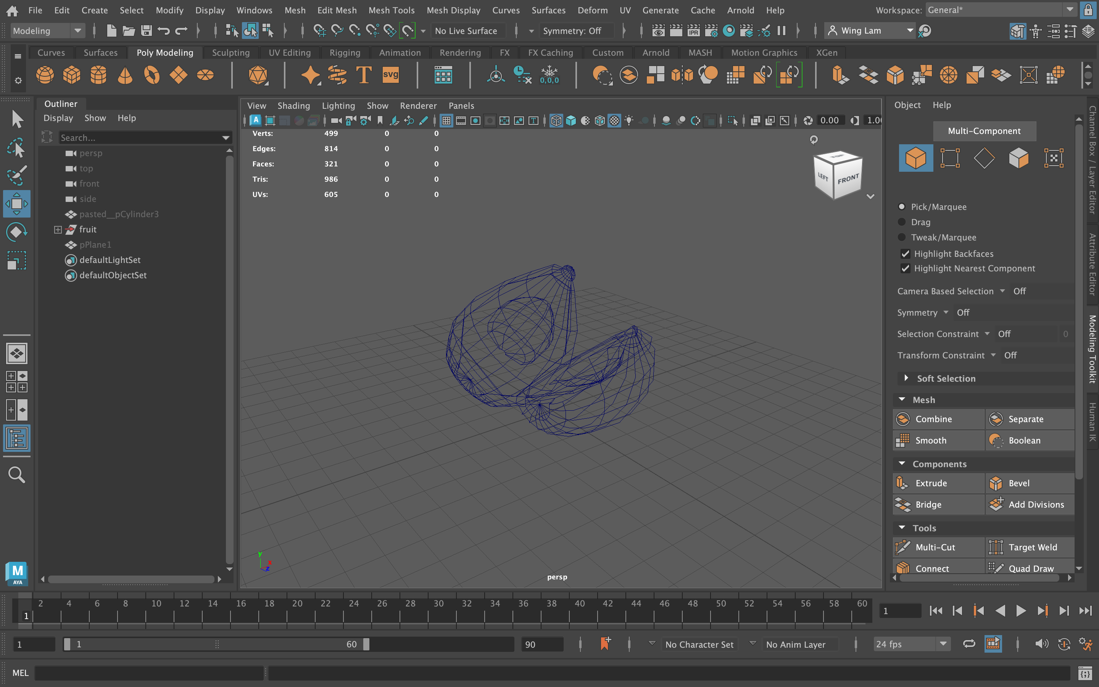
Task: Click the Outliner horizontal scrollbar
Action: click(131, 579)
